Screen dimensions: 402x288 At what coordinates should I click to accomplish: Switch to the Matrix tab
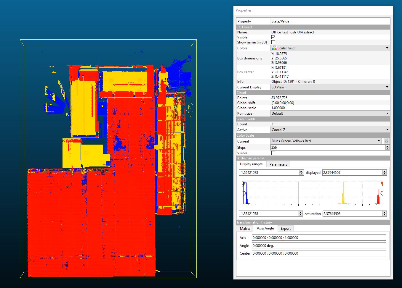pos(245,229)
